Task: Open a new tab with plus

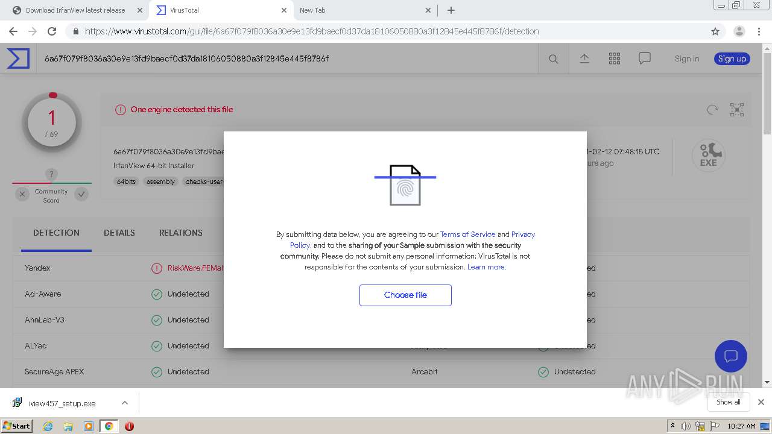Action: tap(451, 10)
